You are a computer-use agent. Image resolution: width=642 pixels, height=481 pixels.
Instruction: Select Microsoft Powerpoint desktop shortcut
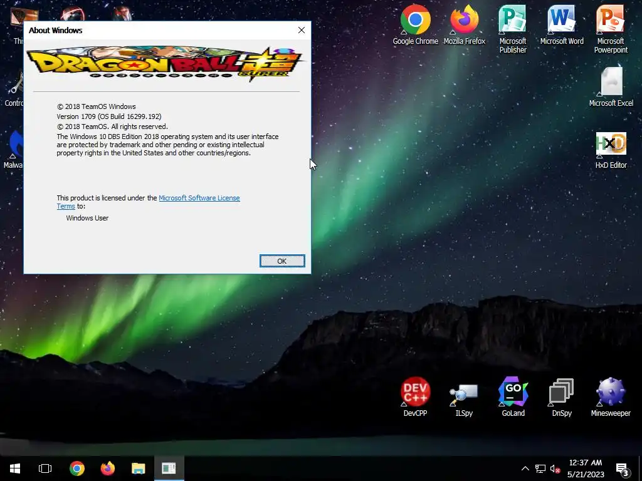click(x=611, y=29)
